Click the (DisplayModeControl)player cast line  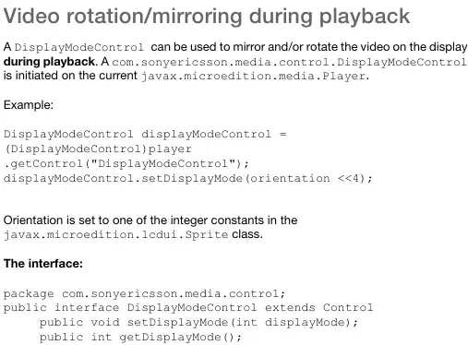98,149
